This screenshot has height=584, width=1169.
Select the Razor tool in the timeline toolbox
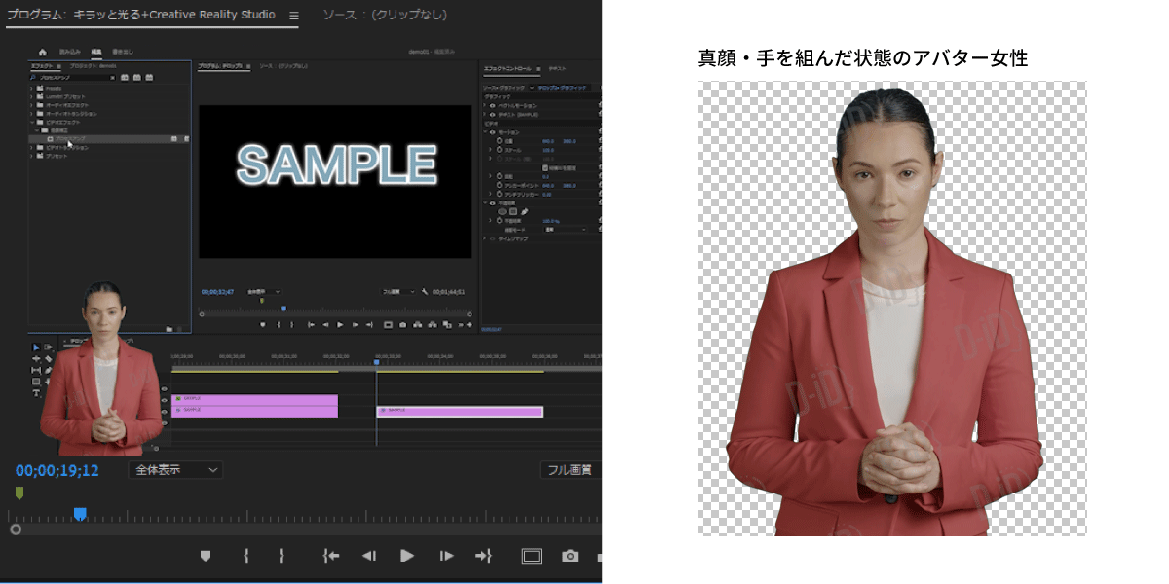pos(49,358)
